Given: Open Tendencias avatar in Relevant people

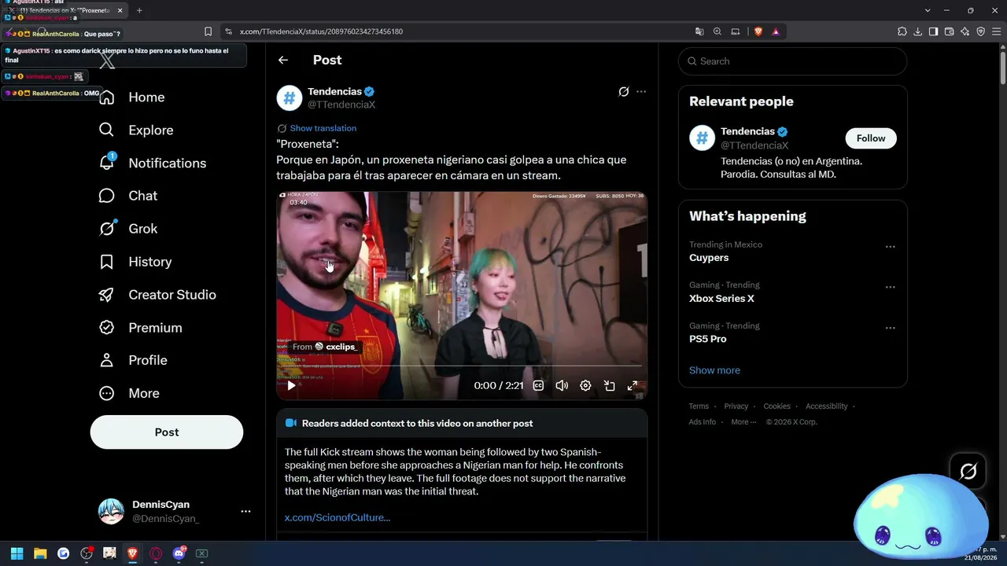Looking at the screenshot, I should coord(702,138).
